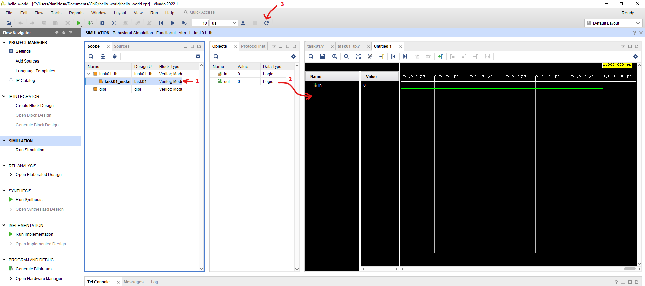Open the Default Layout dropdown
The height and width of the screenshot is (286, 645).
point(613,23)
